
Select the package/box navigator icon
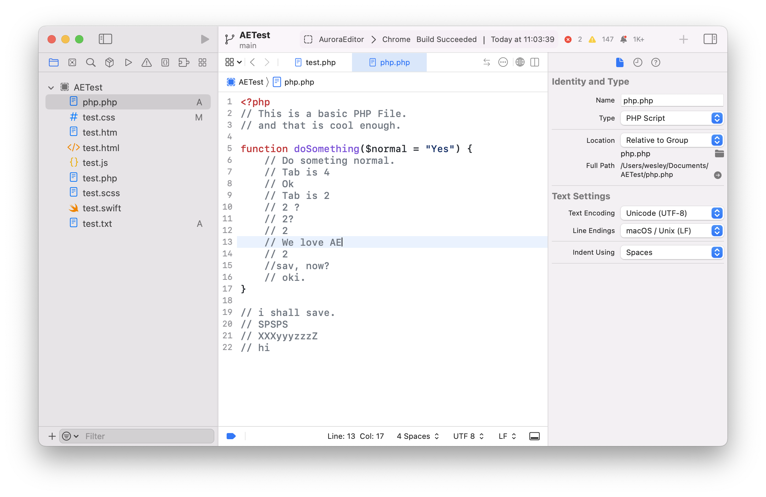pos(109,63)
